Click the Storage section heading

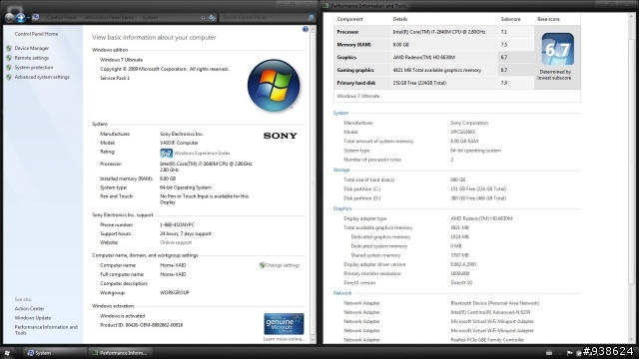pyautogui.click(x=341, y=170)
